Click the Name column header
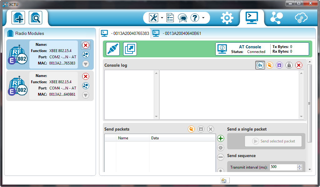This screenshot has height=187, width=320. 132,138
